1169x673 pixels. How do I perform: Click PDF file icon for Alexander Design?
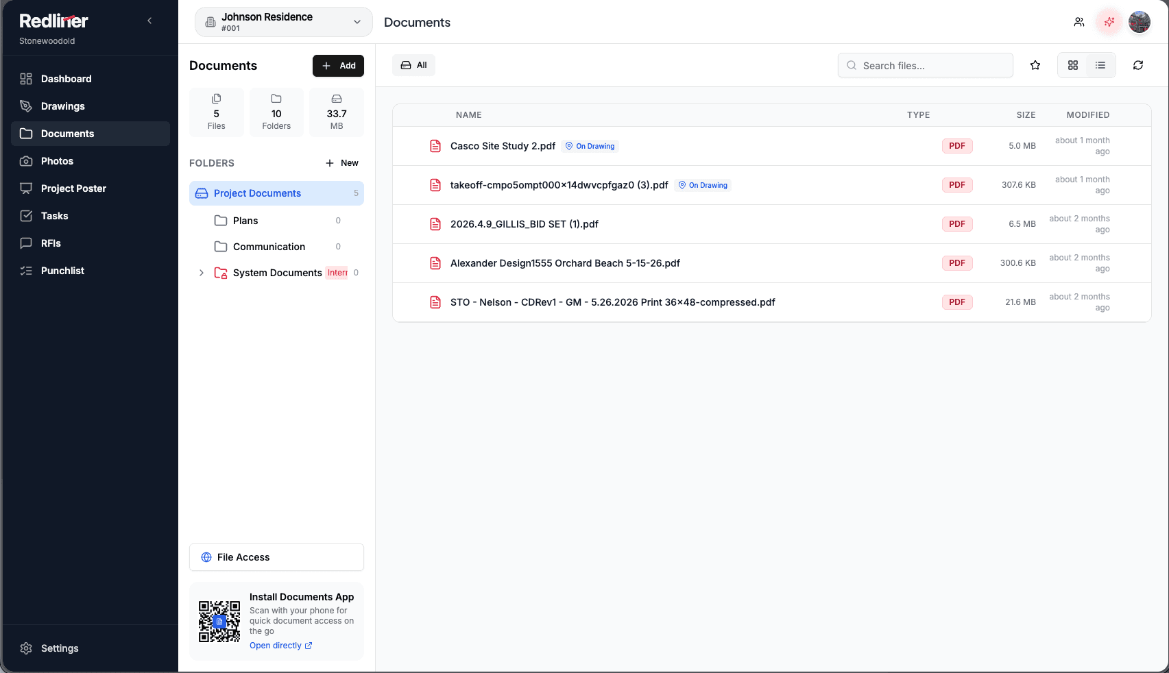point(435,263)
